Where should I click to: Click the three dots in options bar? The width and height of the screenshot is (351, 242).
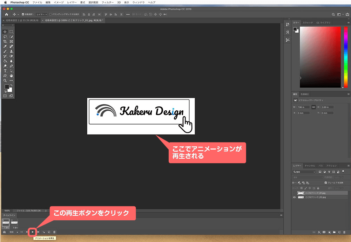(128, 15)
